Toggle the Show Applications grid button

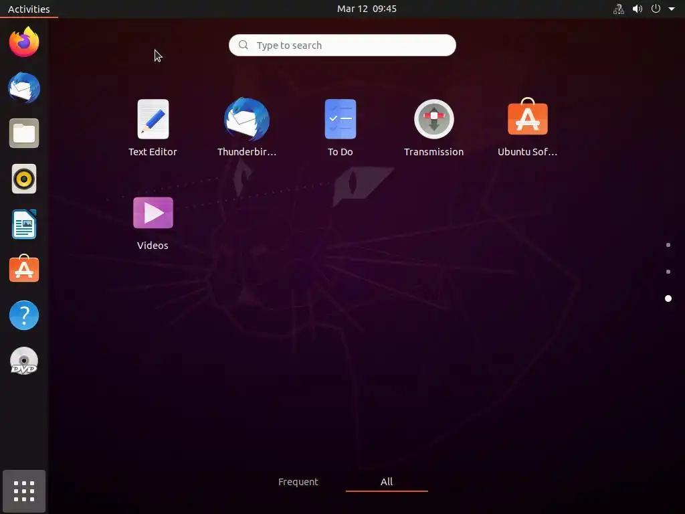(x=24, y=491)
